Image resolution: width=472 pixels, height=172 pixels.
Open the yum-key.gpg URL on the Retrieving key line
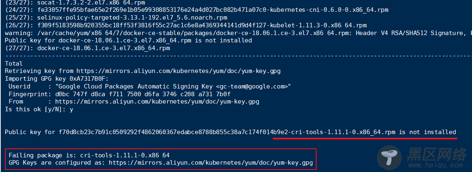[178, 71]
